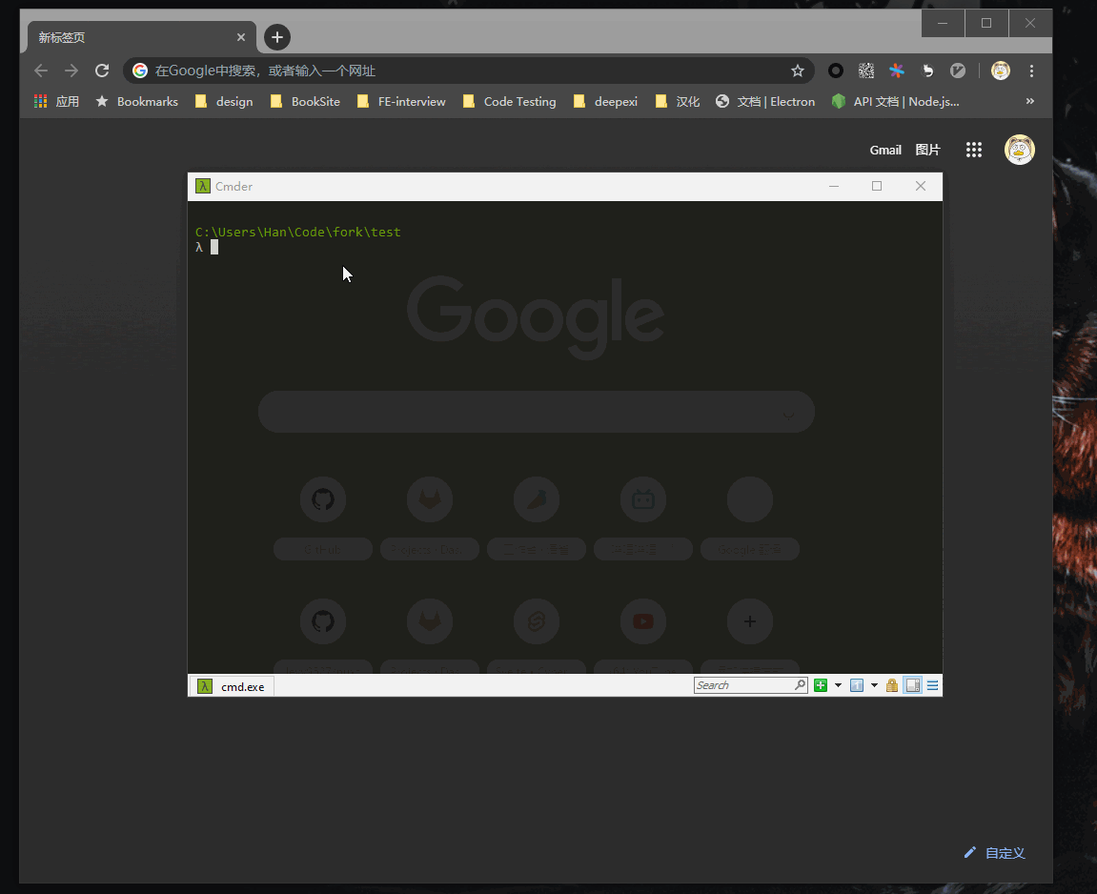Open Chrome's three-dot menu

coord(1031,71)
